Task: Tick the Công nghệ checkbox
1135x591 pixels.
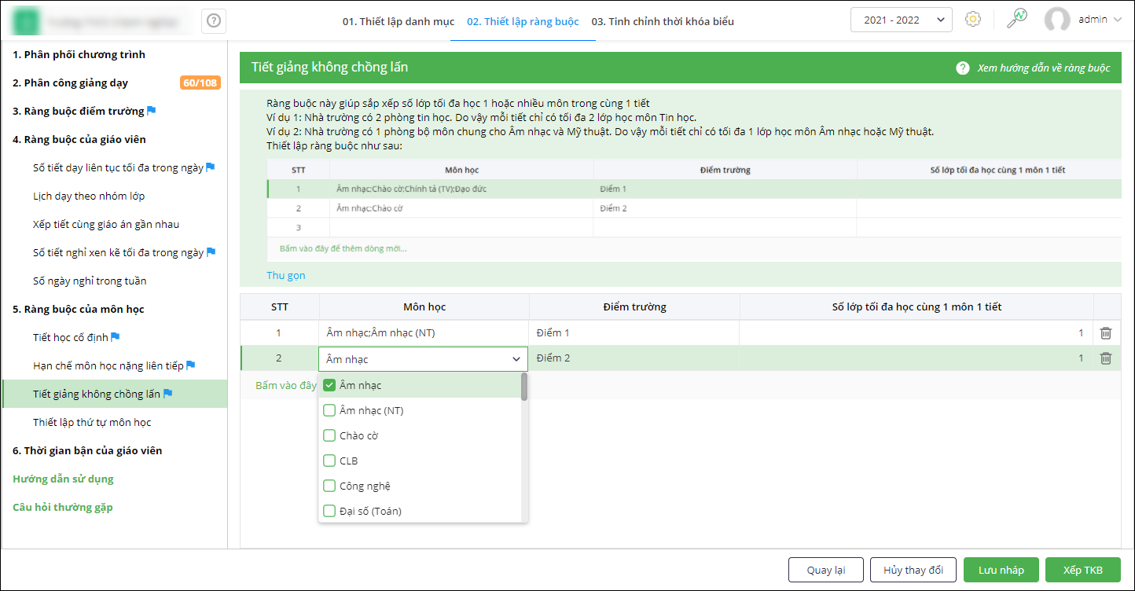Action: 330,486
